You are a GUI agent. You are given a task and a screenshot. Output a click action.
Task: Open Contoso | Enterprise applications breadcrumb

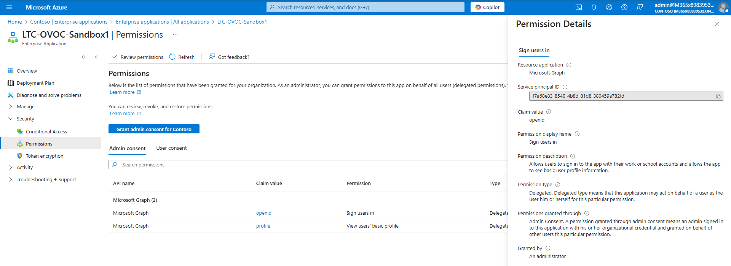click(69, 22)
